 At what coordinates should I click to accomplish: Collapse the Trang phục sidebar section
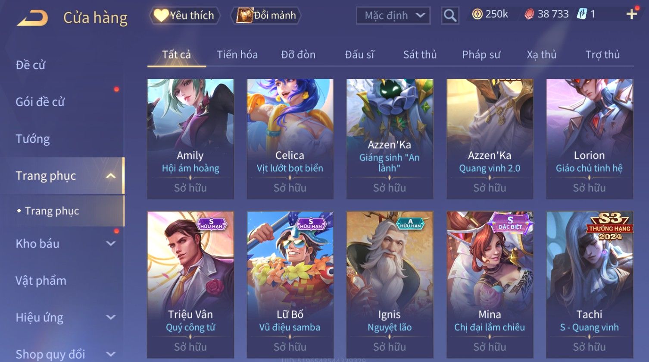111,176
